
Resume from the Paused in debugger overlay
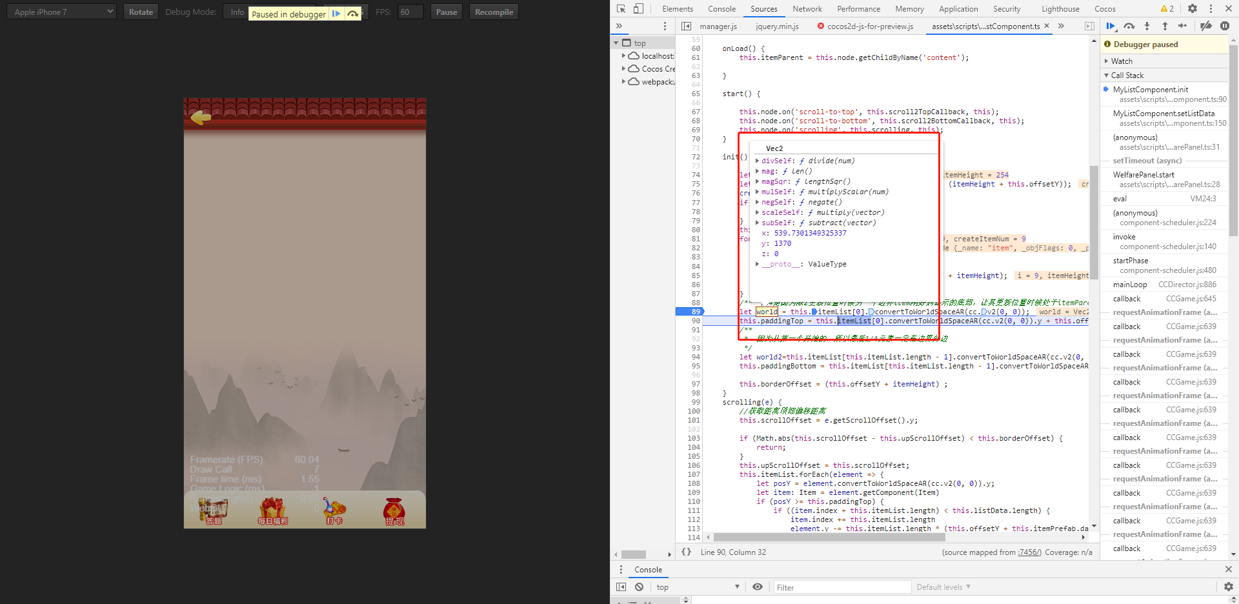pyautogui.click(x=336, y=14)
